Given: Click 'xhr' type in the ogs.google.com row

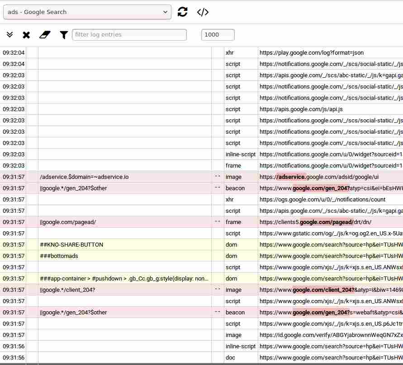Looking at the screenshot, I should point(229,200).
